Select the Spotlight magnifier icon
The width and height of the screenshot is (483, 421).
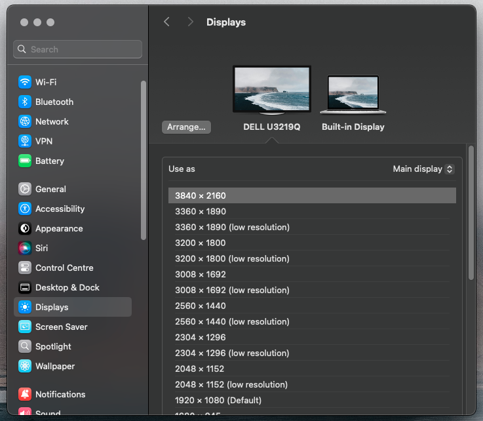tap(25, 346)
